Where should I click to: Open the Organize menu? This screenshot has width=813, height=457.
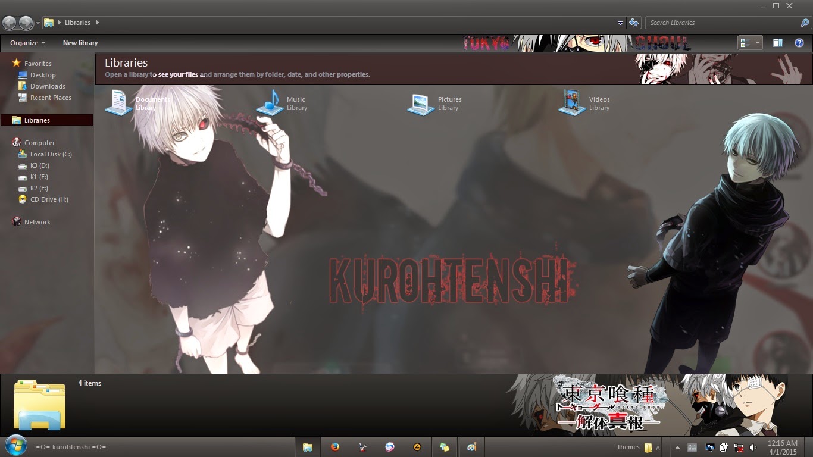(x=27, y=43)
